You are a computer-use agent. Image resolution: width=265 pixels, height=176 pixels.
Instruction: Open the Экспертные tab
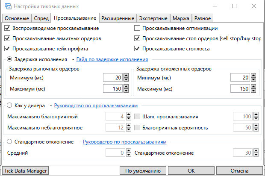(x=153, y=18)
